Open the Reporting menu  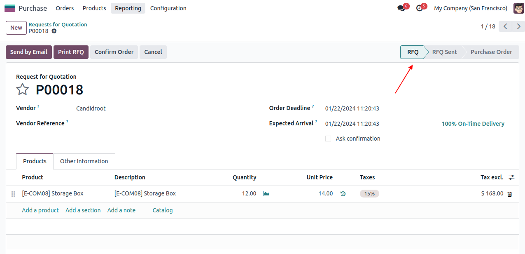128,8
